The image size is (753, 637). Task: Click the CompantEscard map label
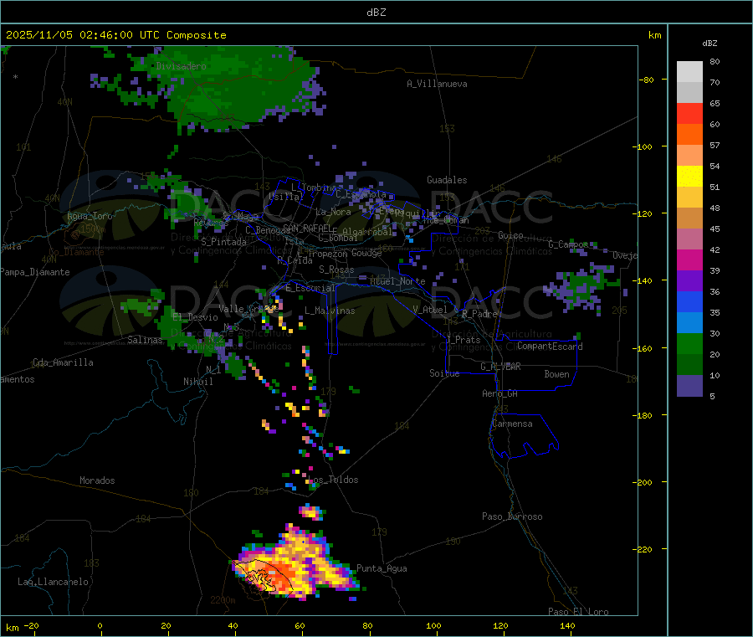pos(550,346)
